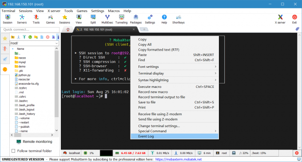Open the sidebar tools knife tab
Image resolution: width=302 pixels, height=162 pixels.
[5, 48]
